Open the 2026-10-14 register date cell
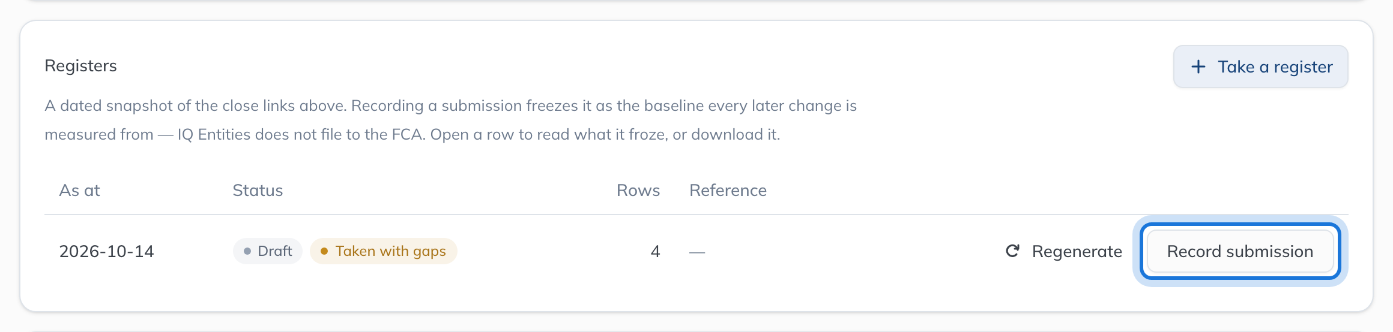 click(106, 251)
